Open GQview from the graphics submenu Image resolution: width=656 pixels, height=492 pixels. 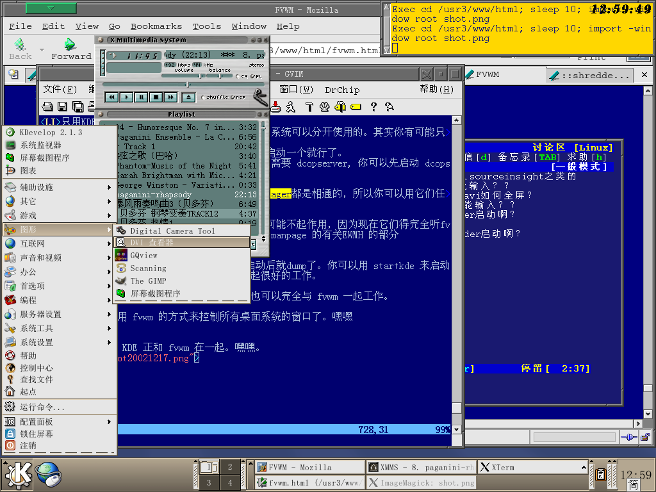[181, 255]
